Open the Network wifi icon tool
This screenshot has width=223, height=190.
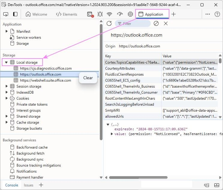tap(109, 14)
